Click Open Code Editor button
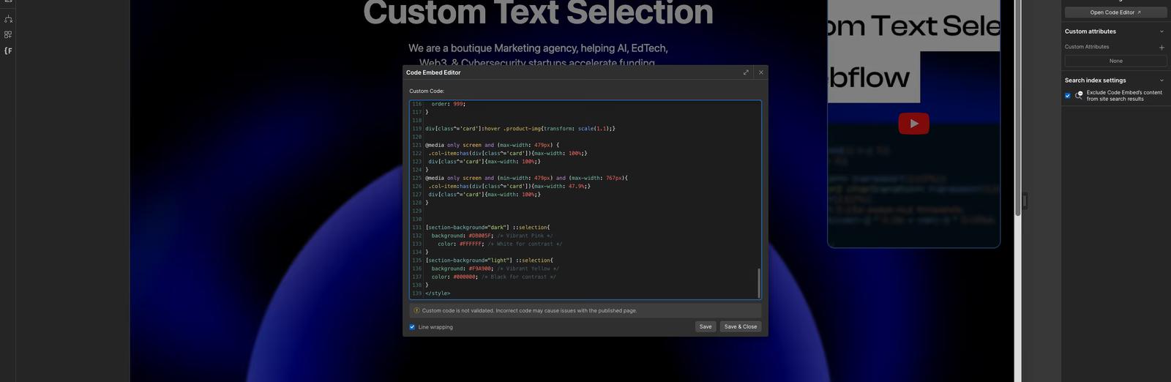The width and height of the screenshot is (1171, 382). pos(1115,12)
